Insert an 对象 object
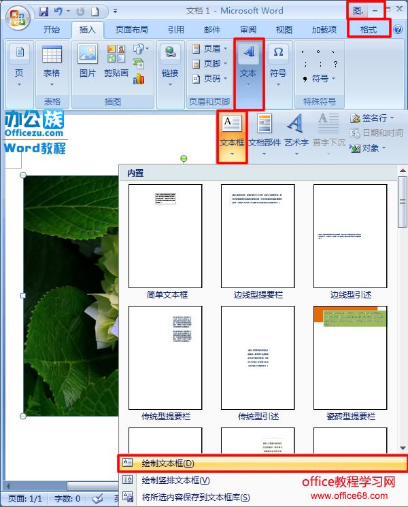The width and height of the screenshot is (408, 507). click(368, 148)
